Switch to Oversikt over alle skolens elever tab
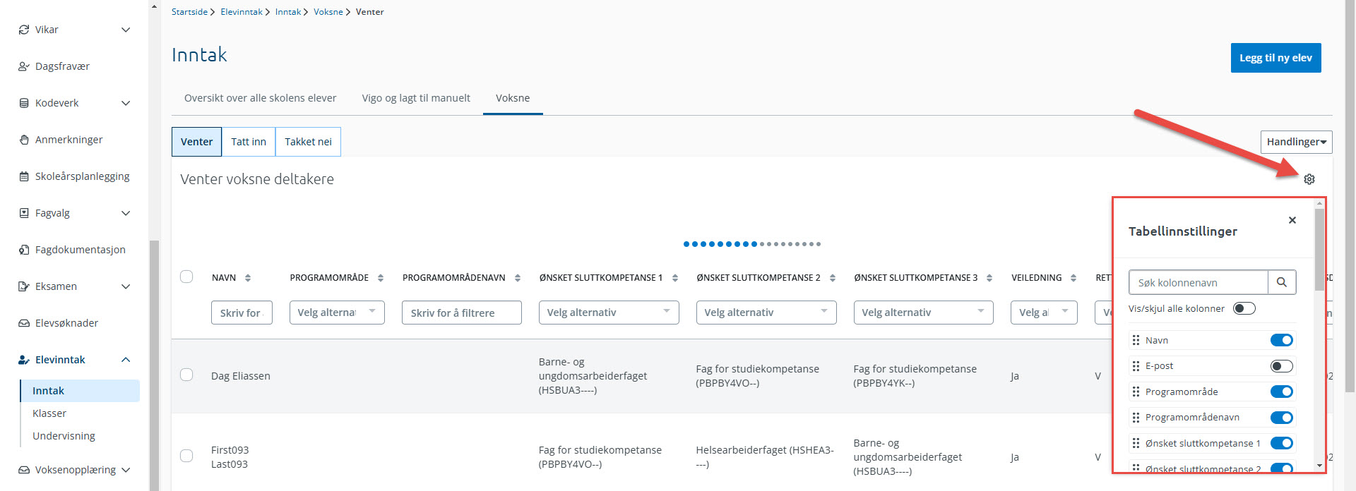 (x=260, y=98)
